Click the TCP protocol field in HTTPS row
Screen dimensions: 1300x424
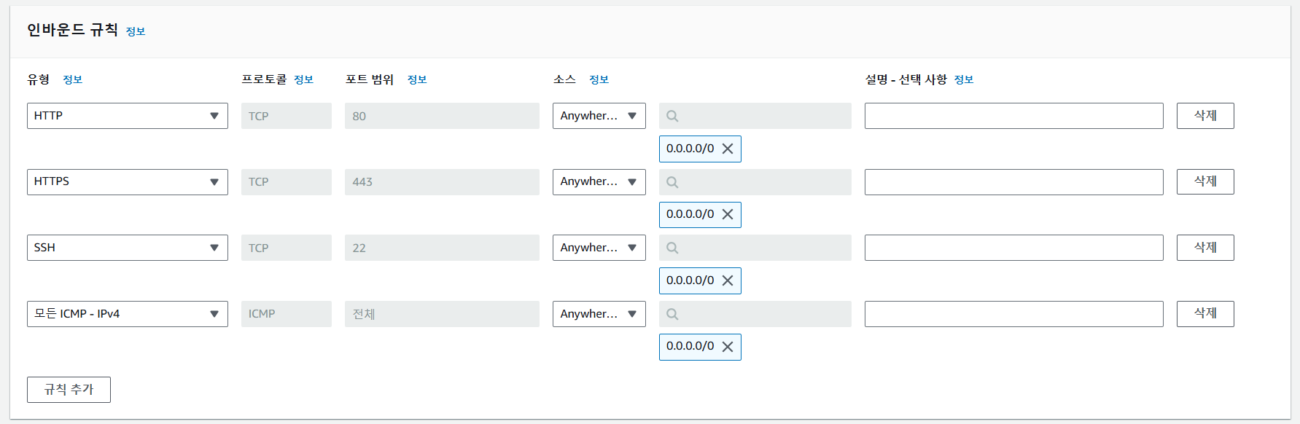coord(287,182)
